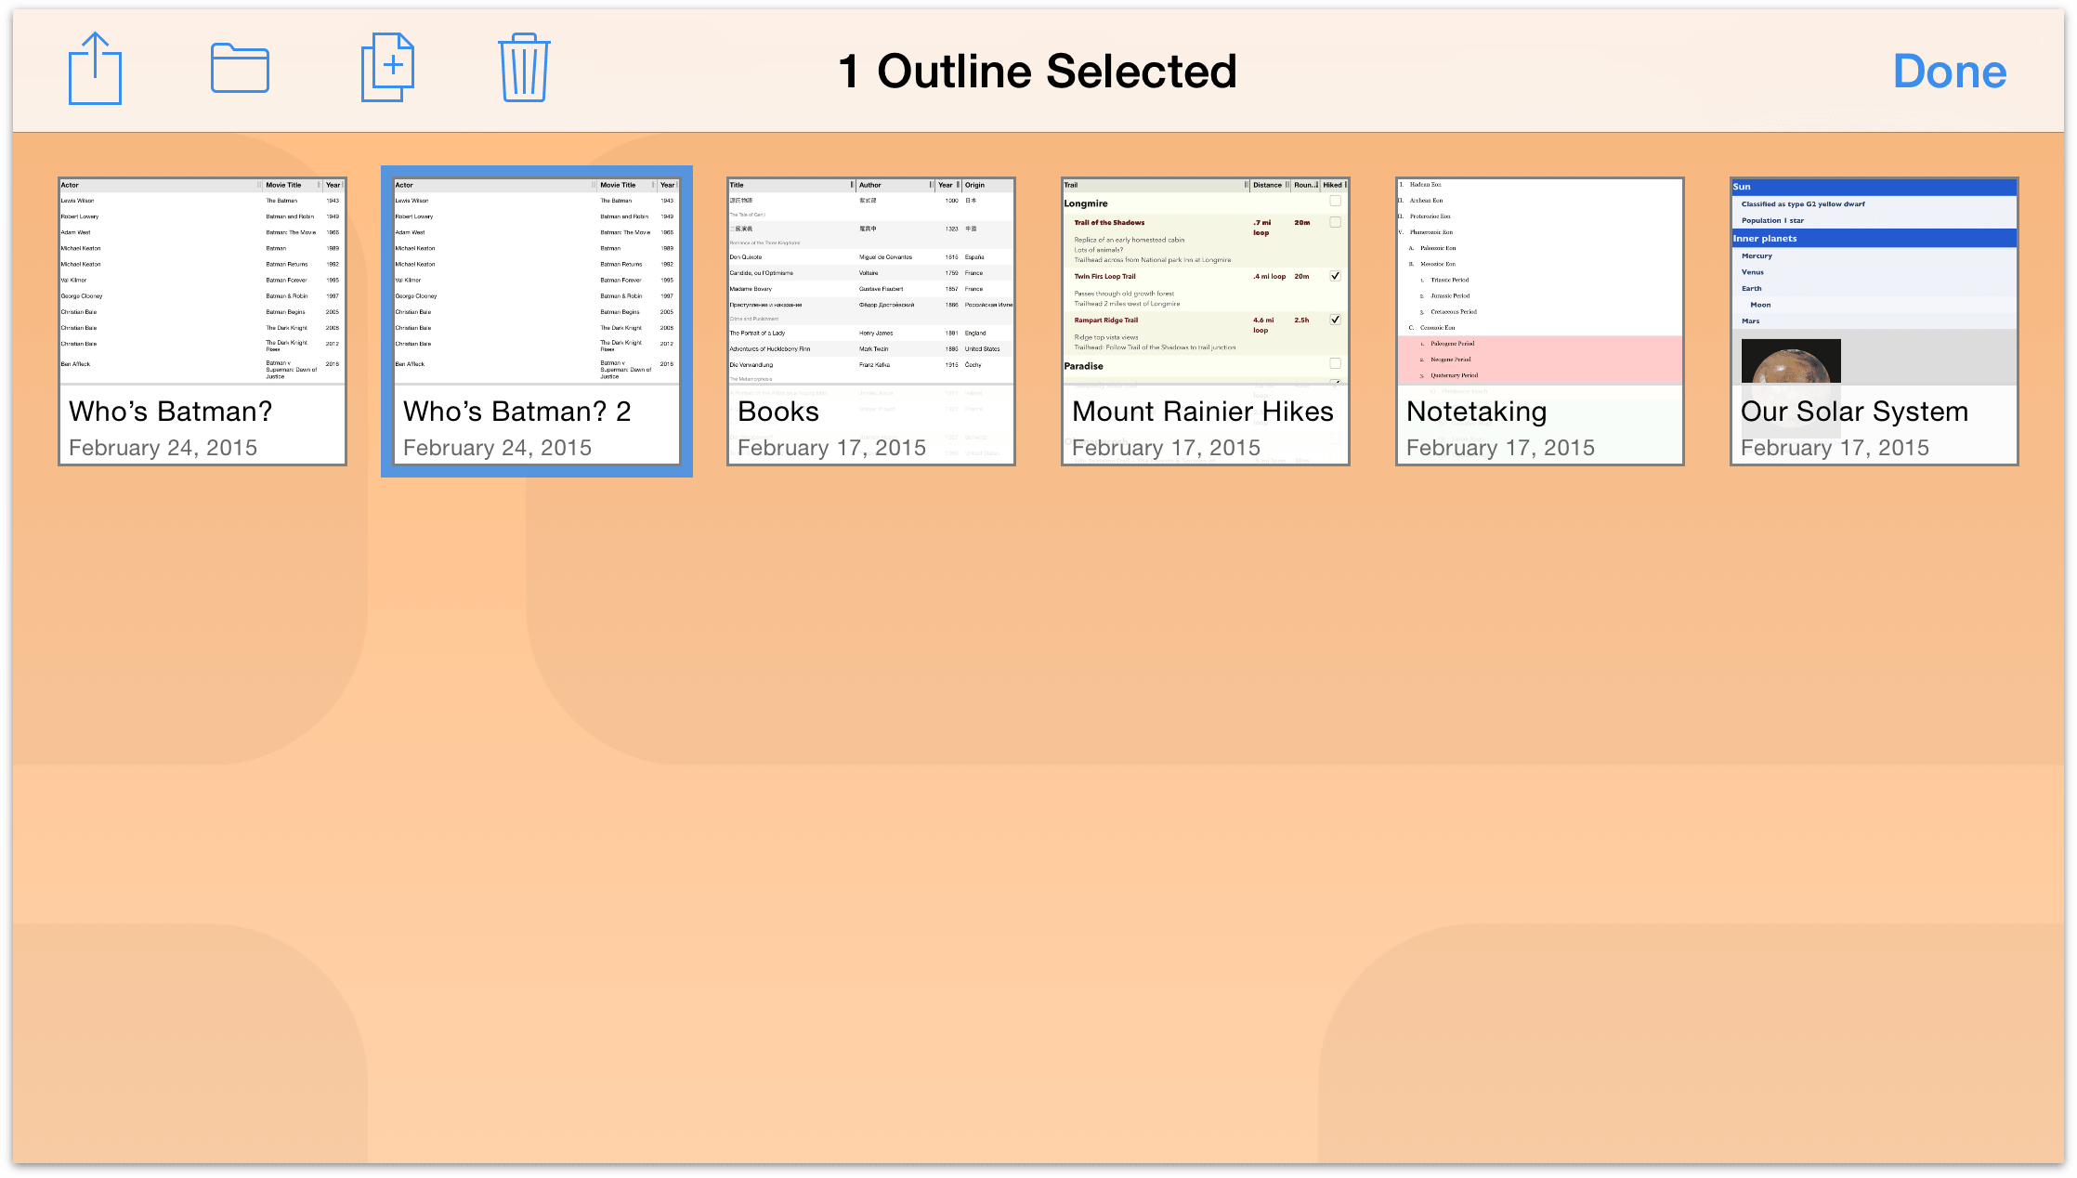Tap the 'Books' title label

pos(778,412)
